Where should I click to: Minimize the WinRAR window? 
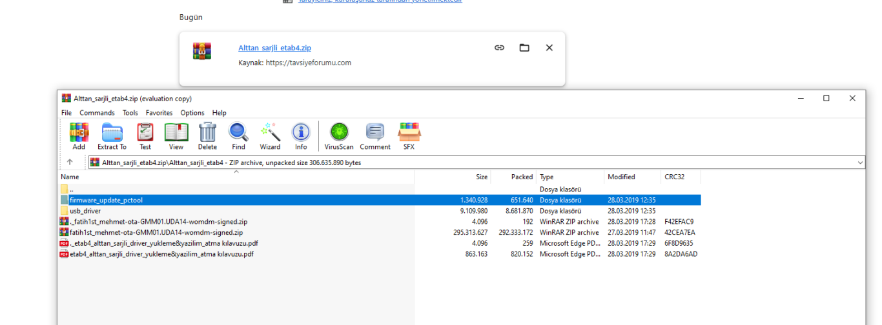click(801, 98)
